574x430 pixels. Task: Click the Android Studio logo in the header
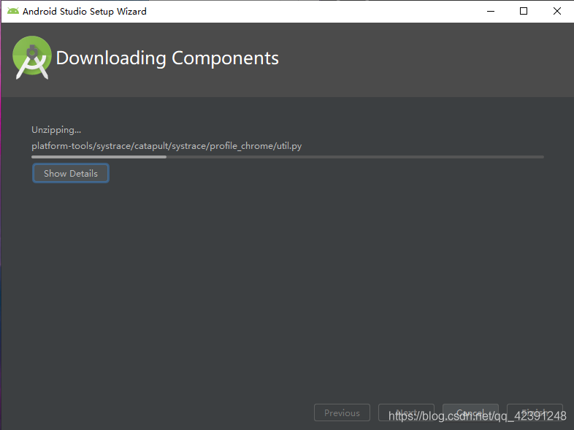32,58
